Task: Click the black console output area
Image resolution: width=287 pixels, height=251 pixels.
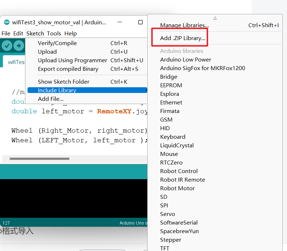Action: pos(74,198)
